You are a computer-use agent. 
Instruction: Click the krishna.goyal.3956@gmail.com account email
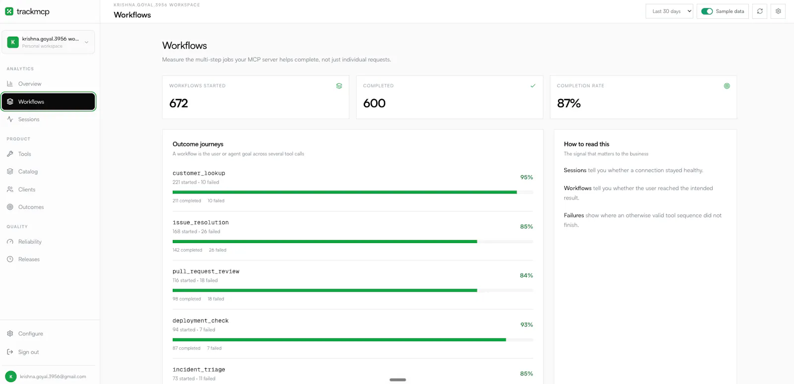(53, 377)
